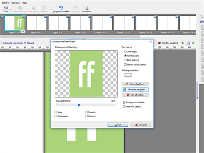Select the Pagina 10 + 11 thumbnail
The image size is (204, 153).
(x=102, y=23)
